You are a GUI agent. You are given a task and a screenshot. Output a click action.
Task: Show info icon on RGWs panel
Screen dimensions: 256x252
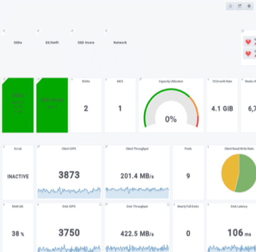coord(72,79)
